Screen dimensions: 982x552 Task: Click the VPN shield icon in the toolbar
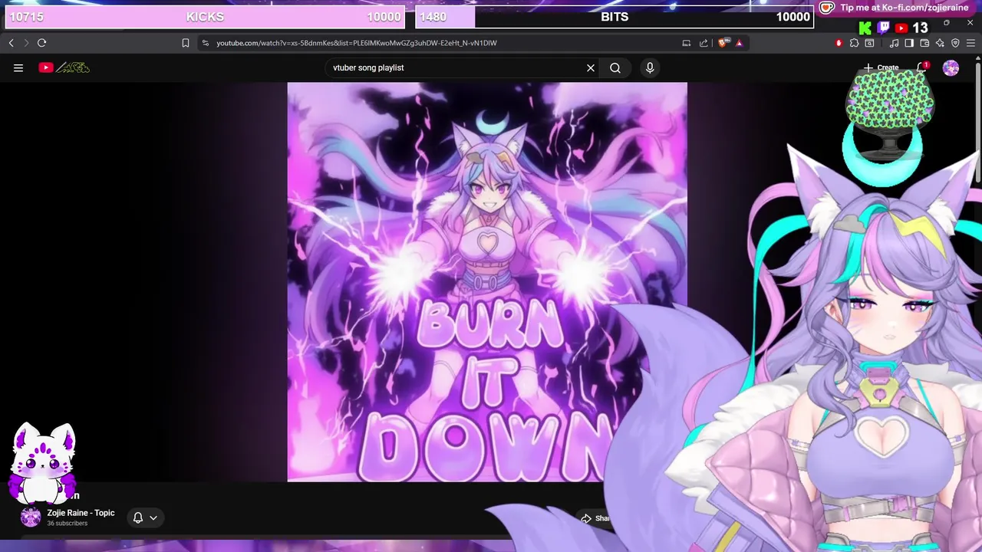(x=955, y=43)
